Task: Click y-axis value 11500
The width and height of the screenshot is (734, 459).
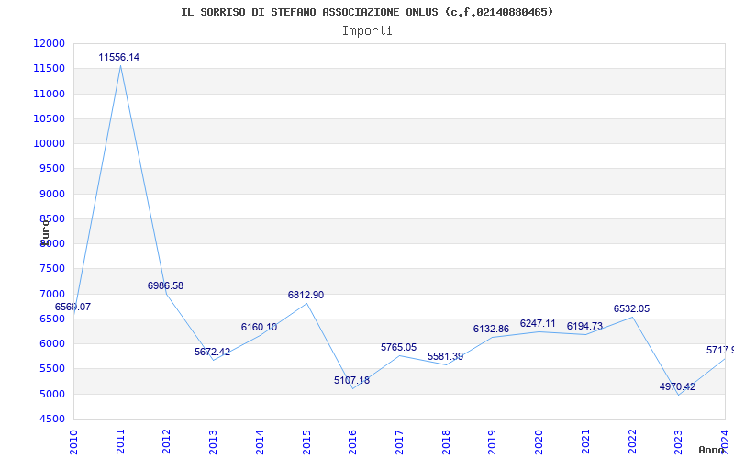Action: (49, 68)
